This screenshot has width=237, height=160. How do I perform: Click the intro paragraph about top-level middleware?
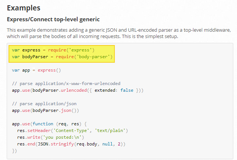[x=119, y=33]
